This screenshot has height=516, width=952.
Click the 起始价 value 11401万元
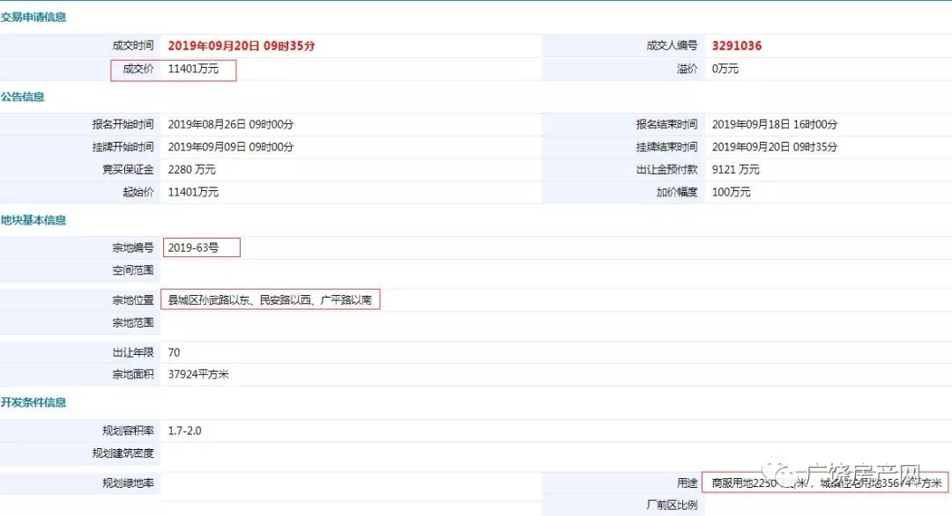pyautogui.click(x=193, y=192)
